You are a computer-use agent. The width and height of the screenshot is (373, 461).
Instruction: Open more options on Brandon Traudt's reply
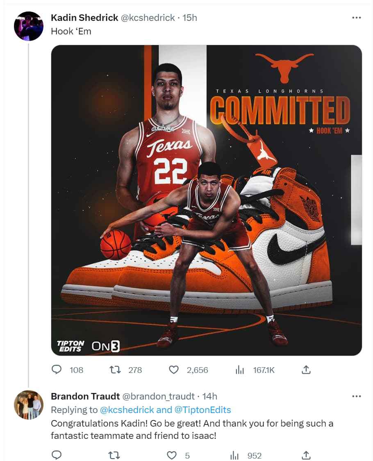357,396
